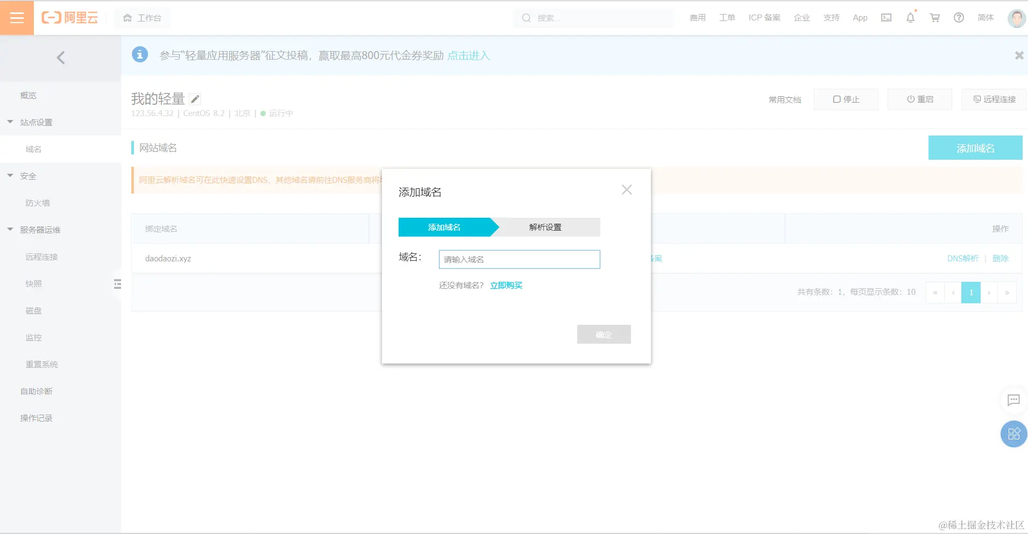Switch to the 解析设置 tab
The height and width of the screenshot is (534, 1028).
click(x=544, y=227)
